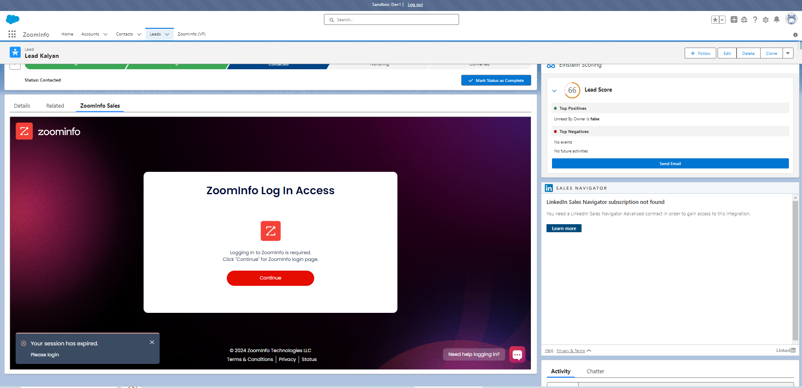Click the Salesforce cloud logo
This screenshot has width=802, height=388.
tap(13, 19)
